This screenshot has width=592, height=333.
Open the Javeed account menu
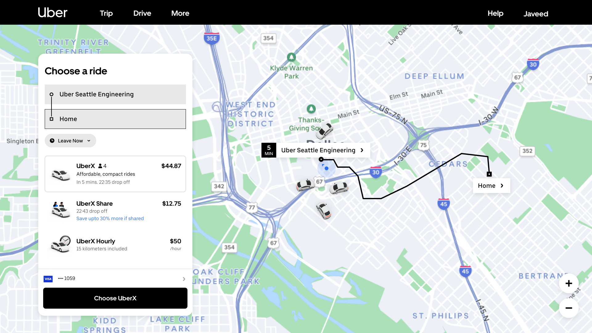536,14
